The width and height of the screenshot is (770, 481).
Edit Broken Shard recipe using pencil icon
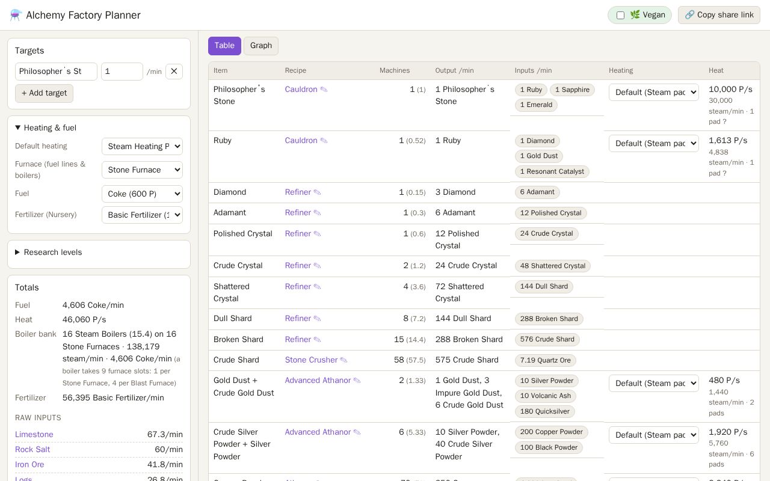pos(317,340)
